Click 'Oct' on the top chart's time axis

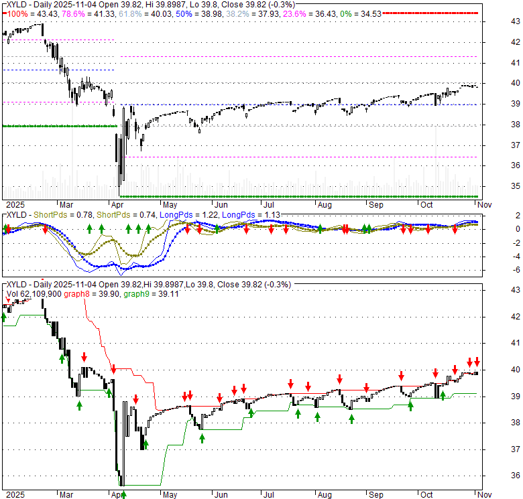(x=426, y=205)
